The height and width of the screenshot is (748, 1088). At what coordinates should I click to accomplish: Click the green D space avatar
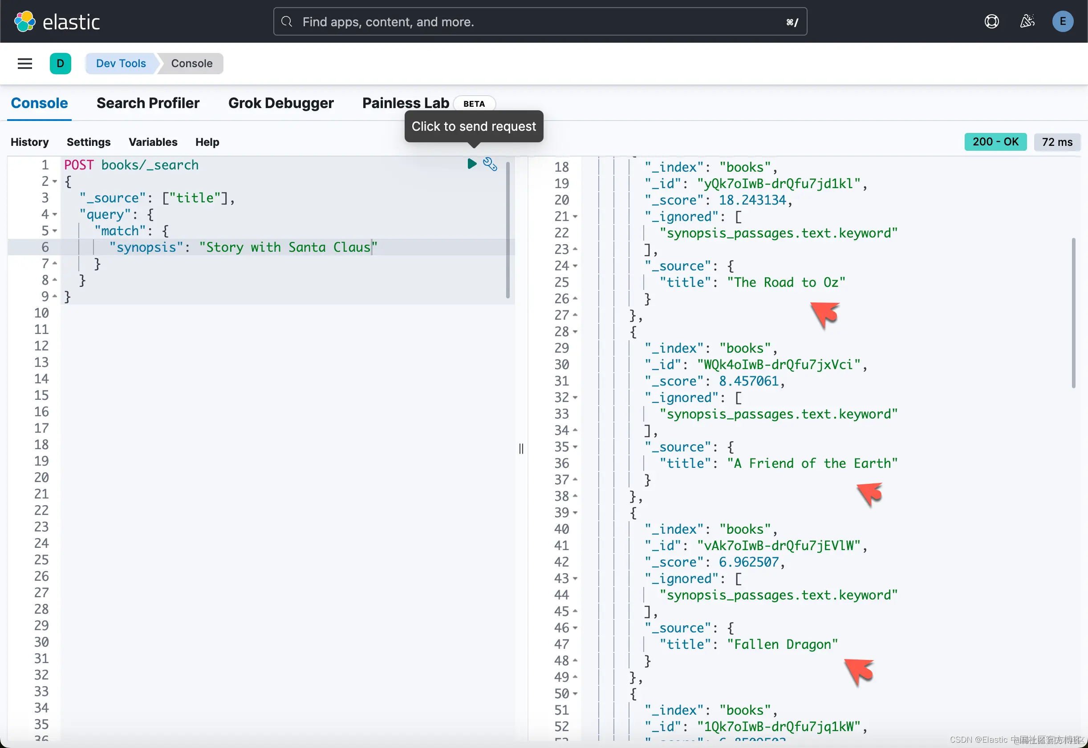[x=61, y=63]
